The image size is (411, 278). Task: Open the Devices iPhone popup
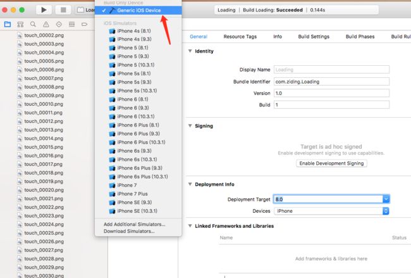point(331,211)
